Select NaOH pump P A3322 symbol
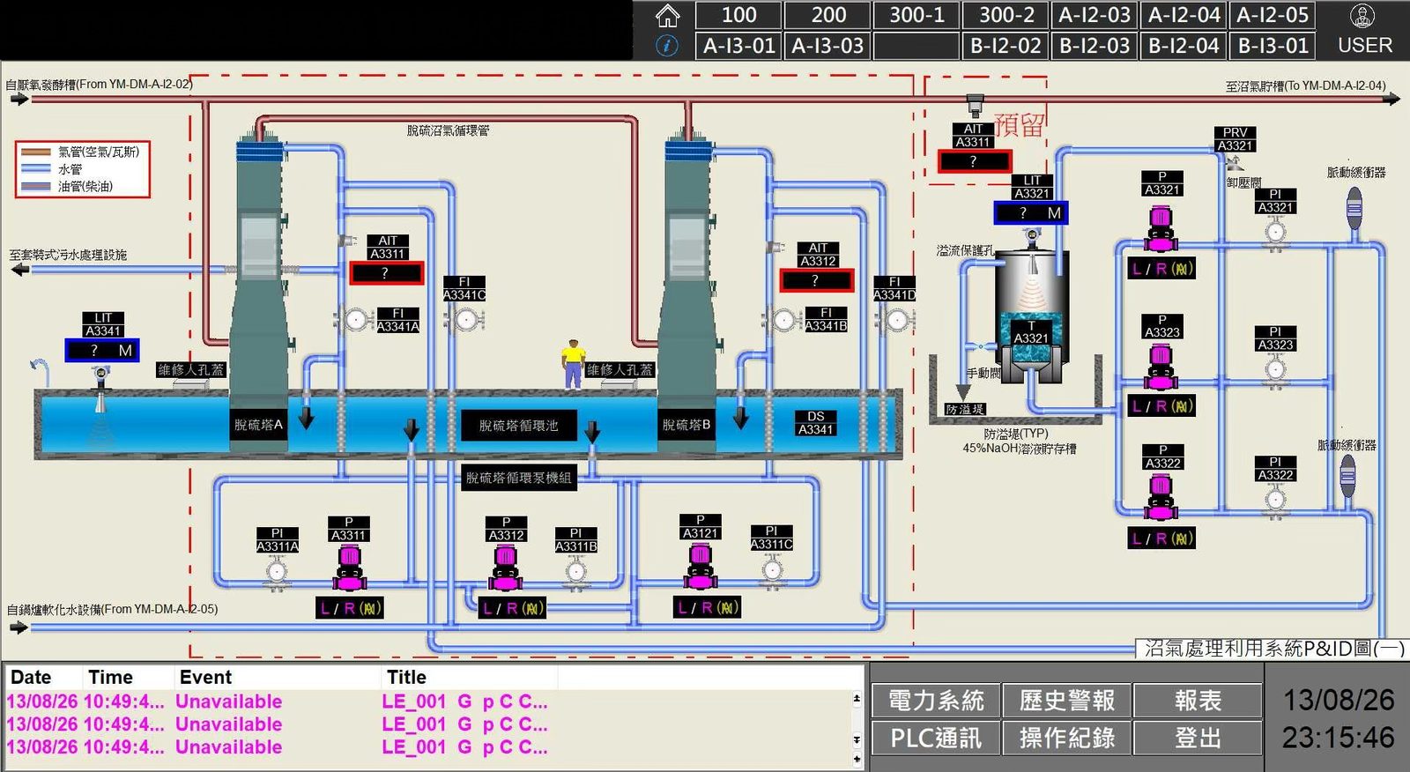The height and width of the screenshot is (772, 1410). point(1161,497)
